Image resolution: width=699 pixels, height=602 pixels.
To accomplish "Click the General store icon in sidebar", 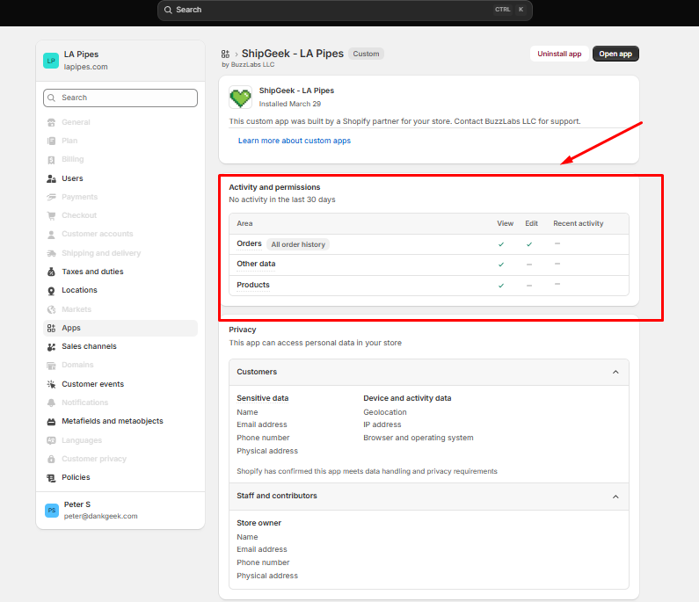I will pyautogui.click(x=51, y=122).
